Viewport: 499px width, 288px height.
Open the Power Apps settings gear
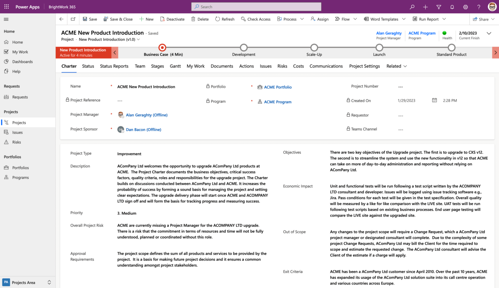[x=465, y=7]
